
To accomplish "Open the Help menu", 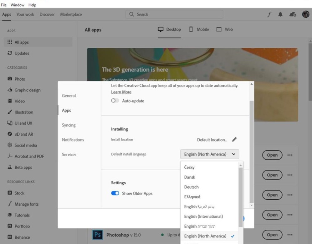I will coord(32,5).
